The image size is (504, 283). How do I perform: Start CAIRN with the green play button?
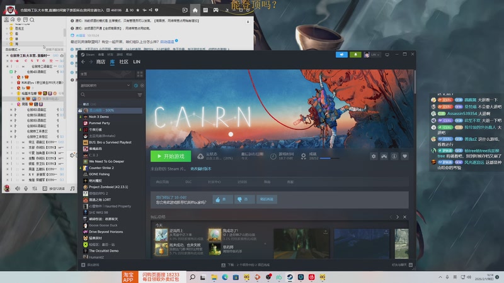[171, 156]
